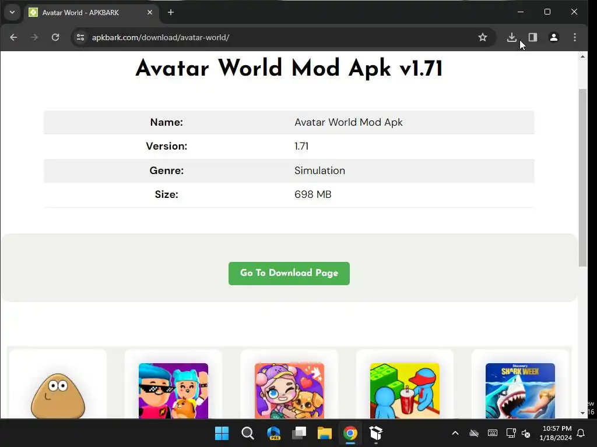The width and height of the screenshot is (597, 447).
Task: Click the scrollbar down arrow
Action: (x=582, y=413)
